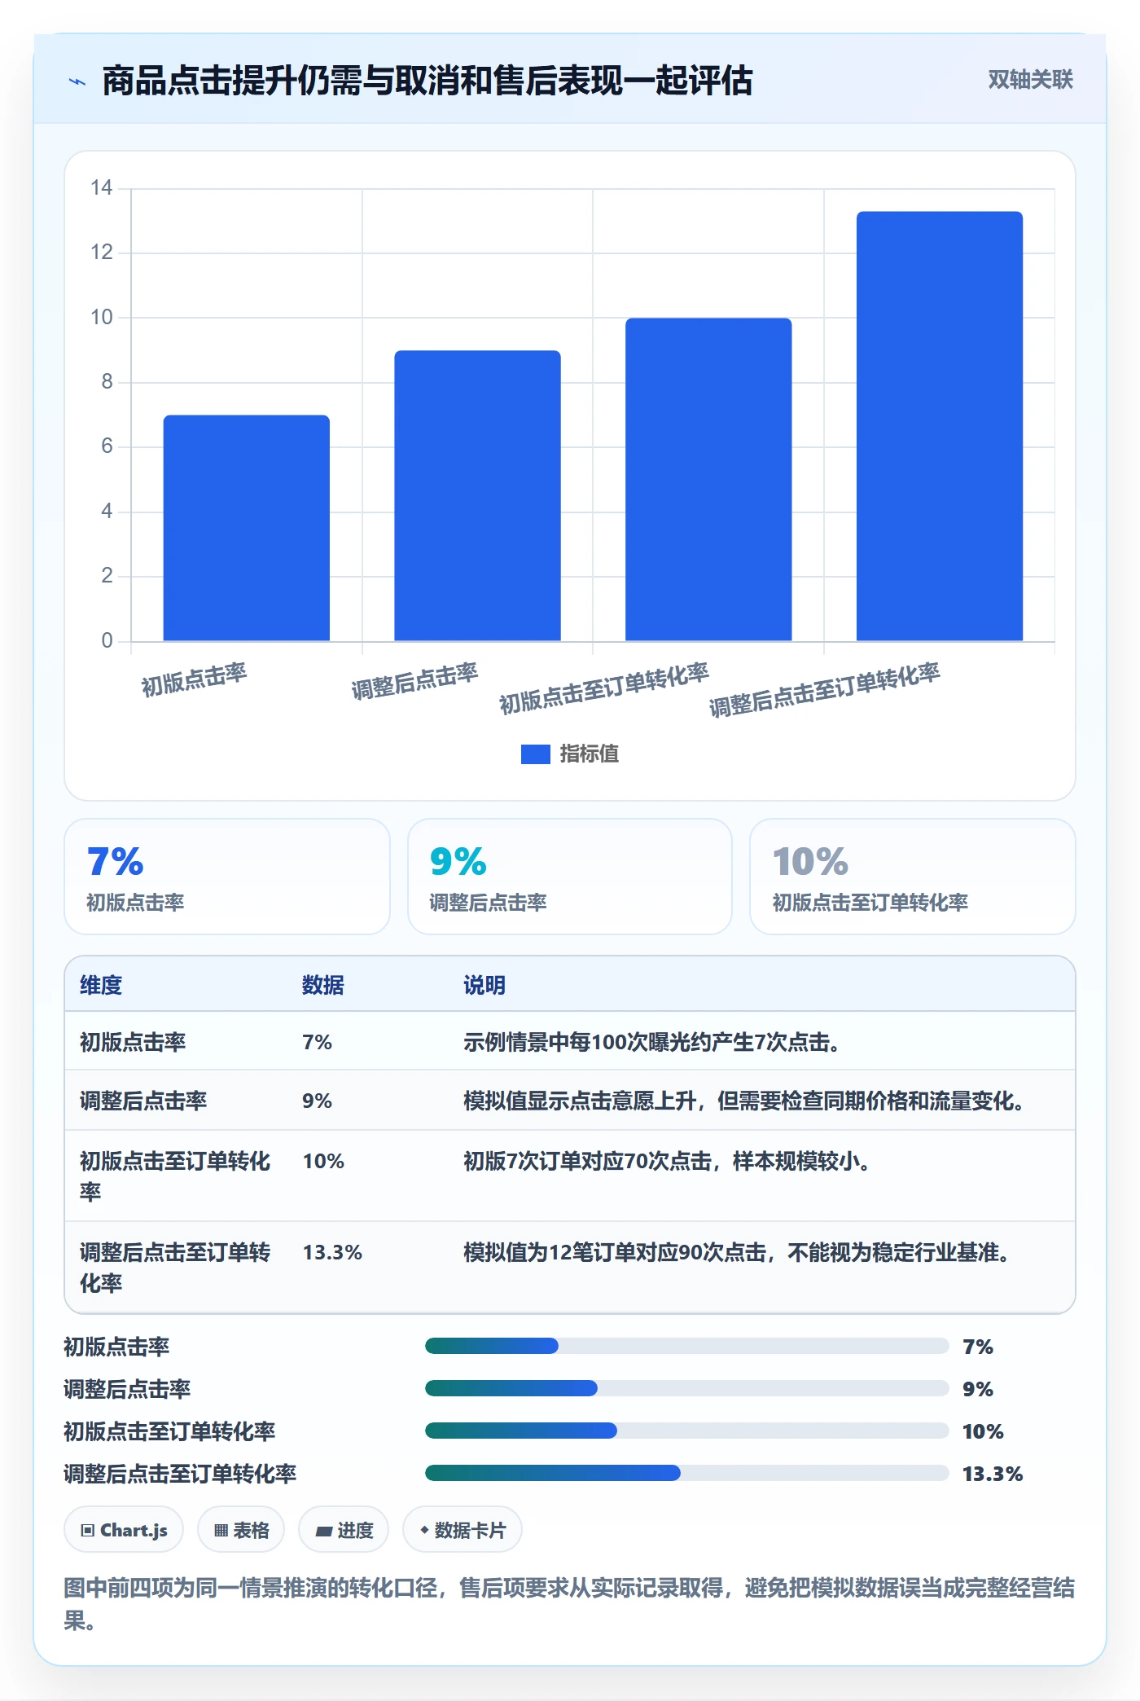Toggle the 指标值 legend color swatch
1140x1701 pixels.
tap(535, 754)
